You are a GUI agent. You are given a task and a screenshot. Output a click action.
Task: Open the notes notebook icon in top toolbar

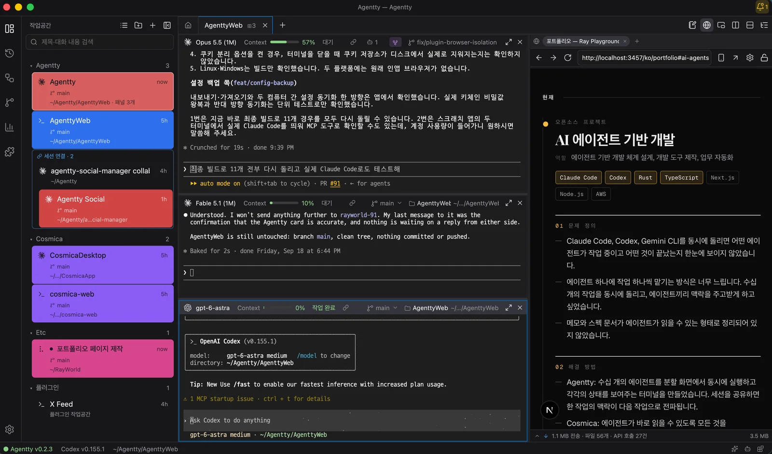[692, 25]
